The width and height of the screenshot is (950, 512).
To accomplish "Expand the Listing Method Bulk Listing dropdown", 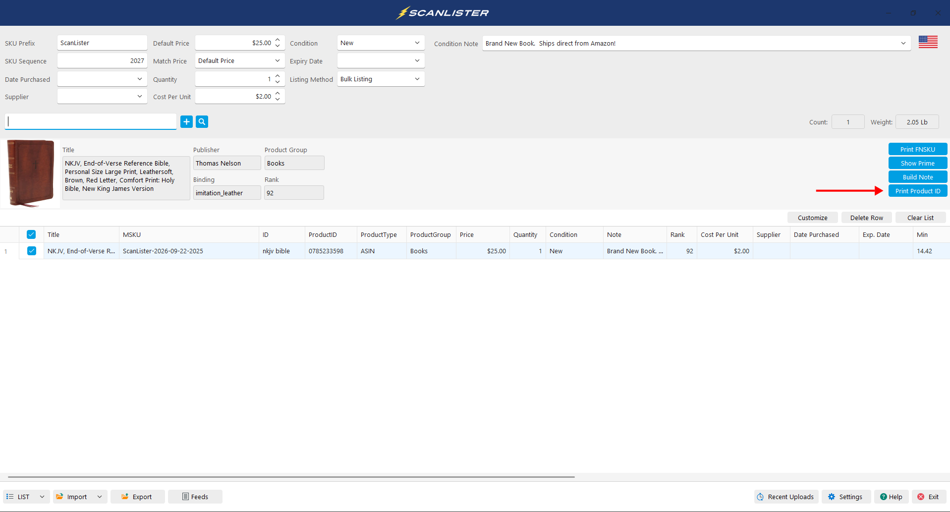I will [381, 79].
